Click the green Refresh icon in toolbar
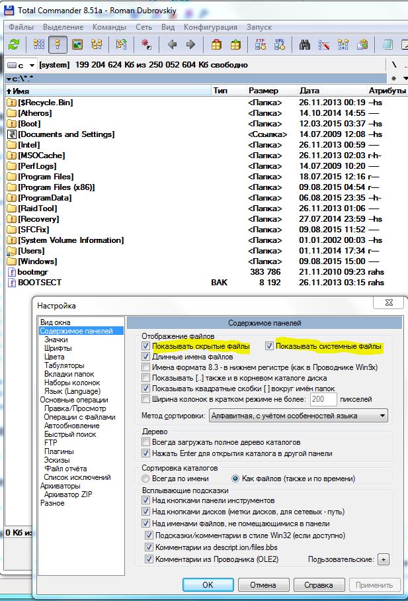This screenshot has height=601, width=408. click(x=14, y=44)
